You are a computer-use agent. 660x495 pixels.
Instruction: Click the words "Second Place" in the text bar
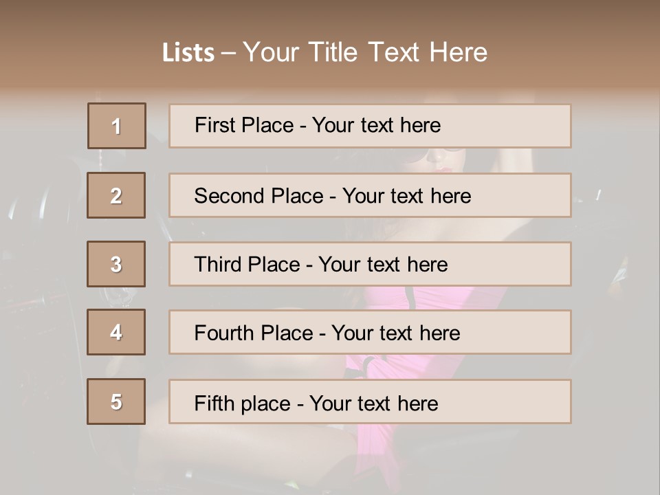pyautogui.click(x=258, y=196)
